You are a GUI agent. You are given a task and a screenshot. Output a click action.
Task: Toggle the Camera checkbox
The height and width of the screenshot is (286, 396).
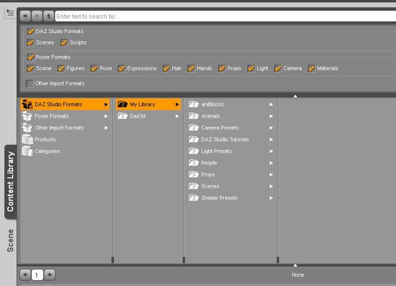(278, 69)
